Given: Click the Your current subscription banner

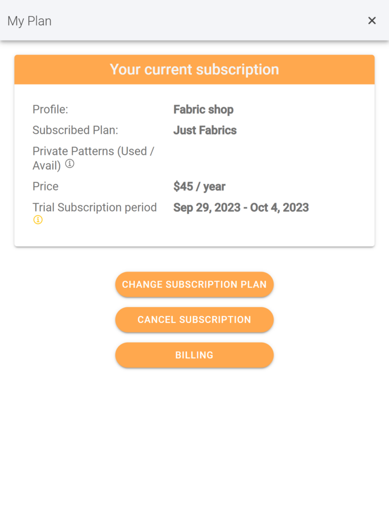Looking at the screenshot, I should pyautogui.click(x=194, y=69).
